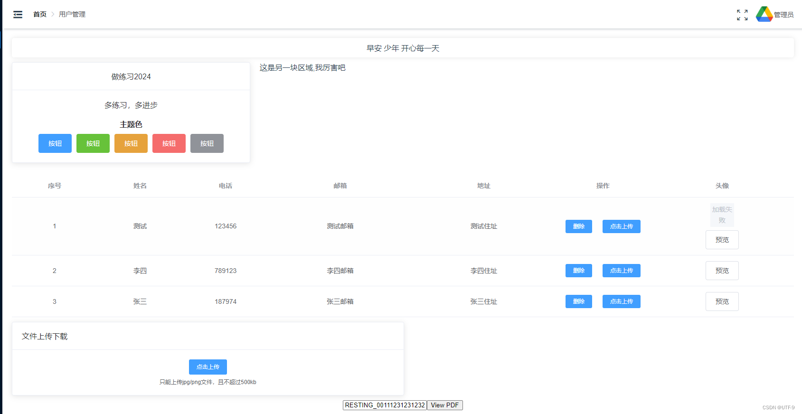Click the 张三住址 address cell
The width and height of the screenshot is (802, 414).
coord(484,301)
